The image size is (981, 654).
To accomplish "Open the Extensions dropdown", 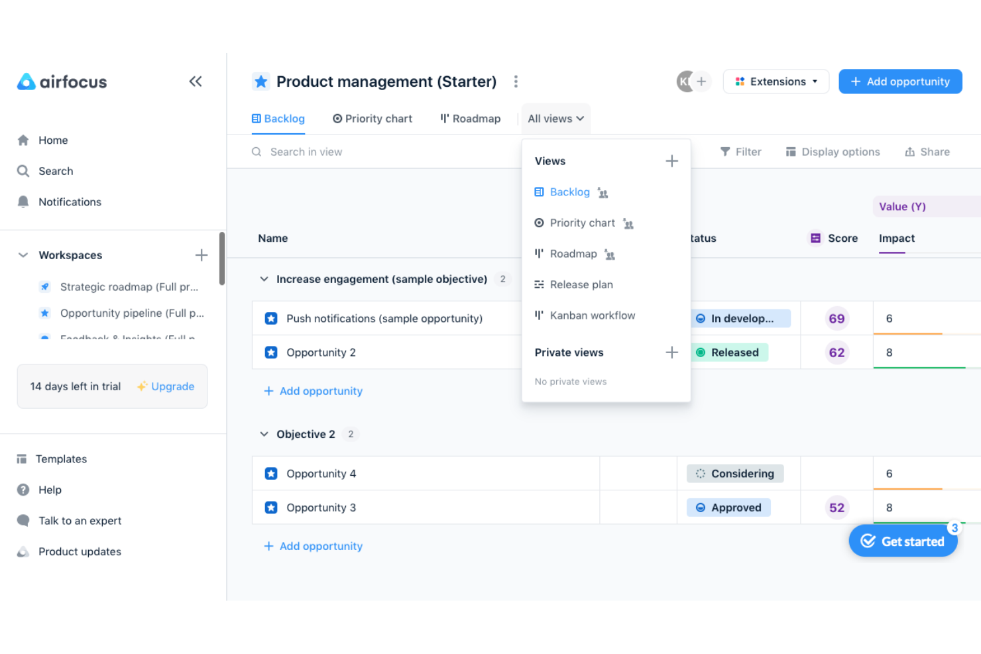I will 776,82.
